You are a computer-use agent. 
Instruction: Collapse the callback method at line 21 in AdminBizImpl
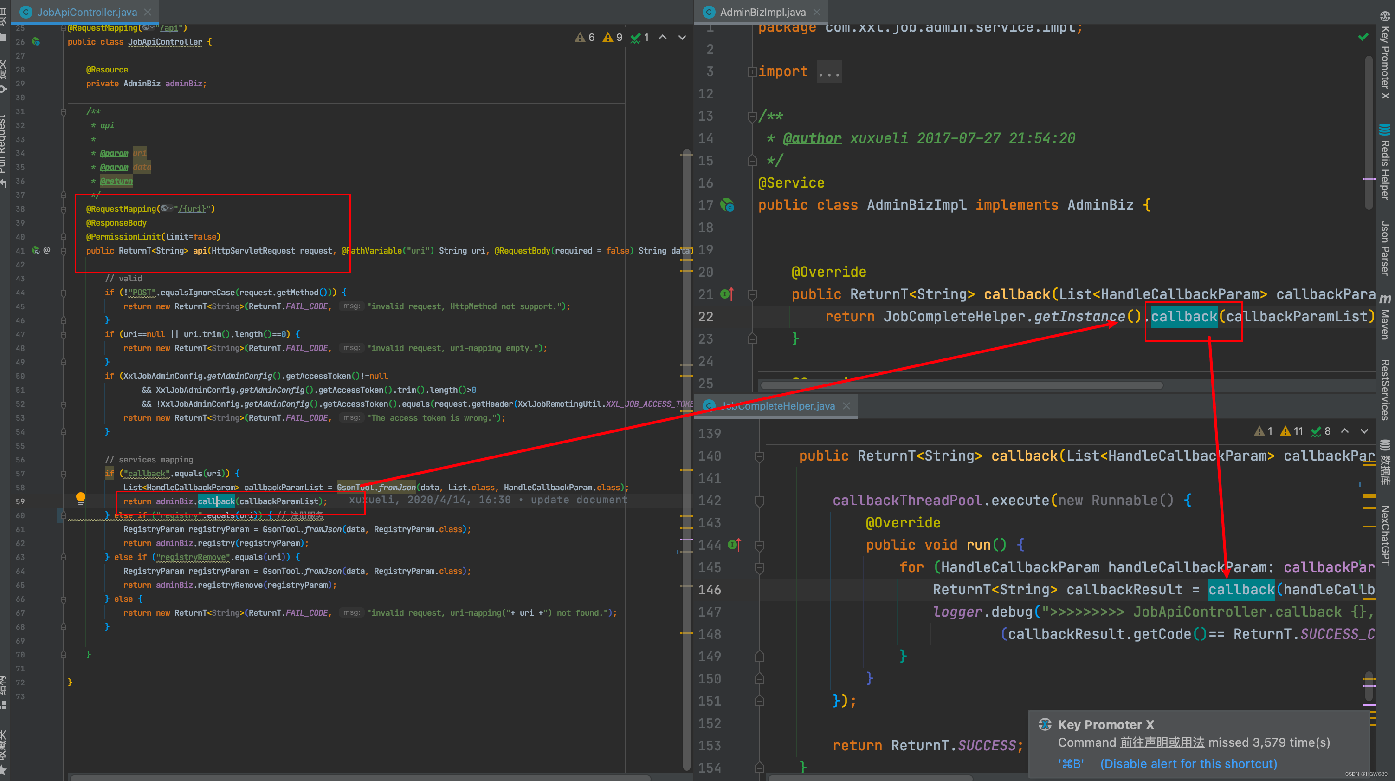[x=752, y=295]
